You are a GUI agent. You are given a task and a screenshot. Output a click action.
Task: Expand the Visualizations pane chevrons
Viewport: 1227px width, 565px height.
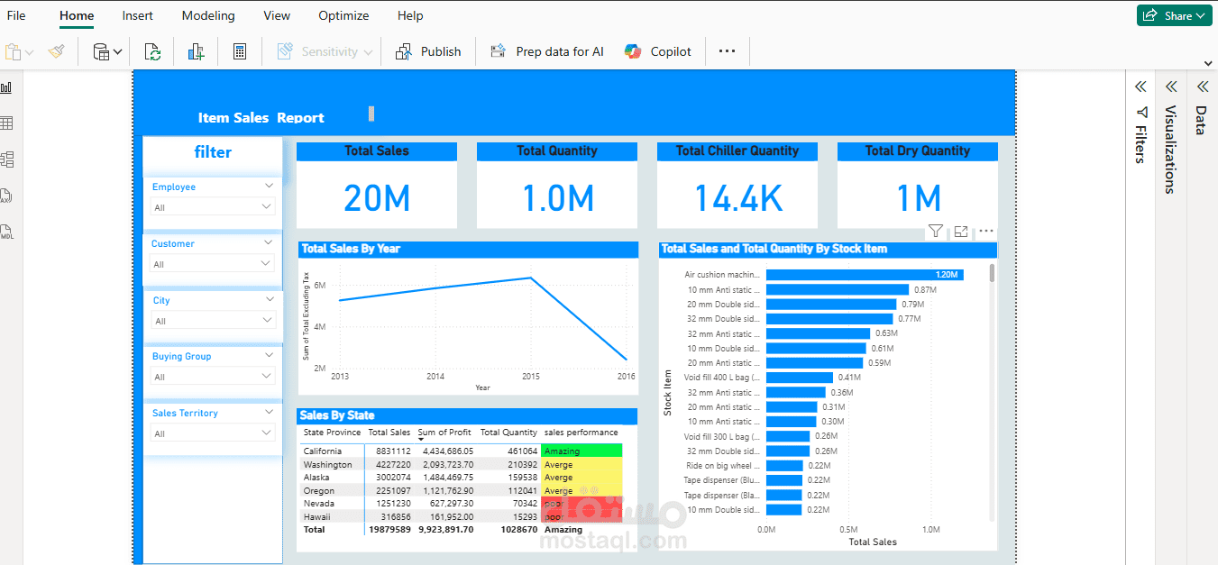[x=1171, y=87]
